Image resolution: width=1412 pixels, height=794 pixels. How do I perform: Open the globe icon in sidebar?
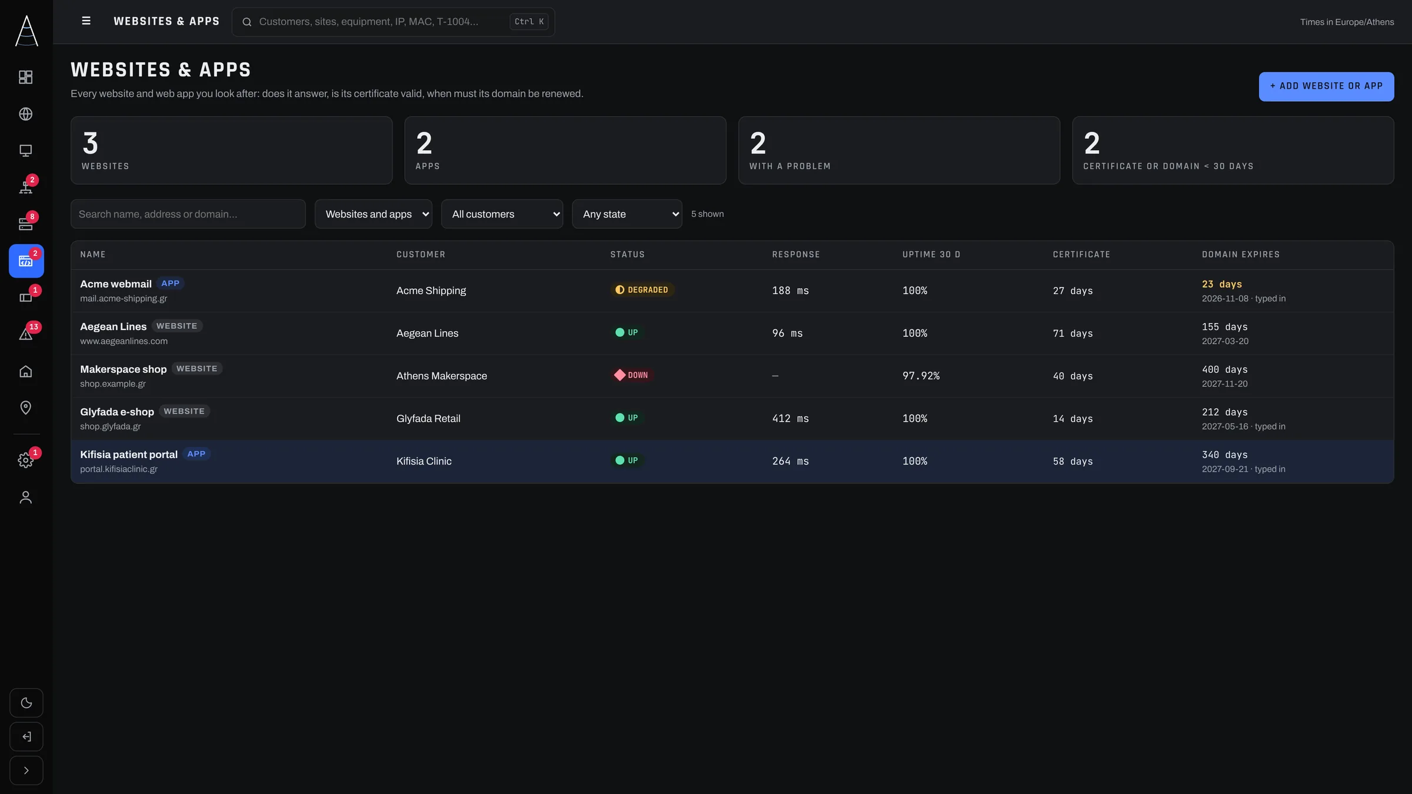coord(26,114)
